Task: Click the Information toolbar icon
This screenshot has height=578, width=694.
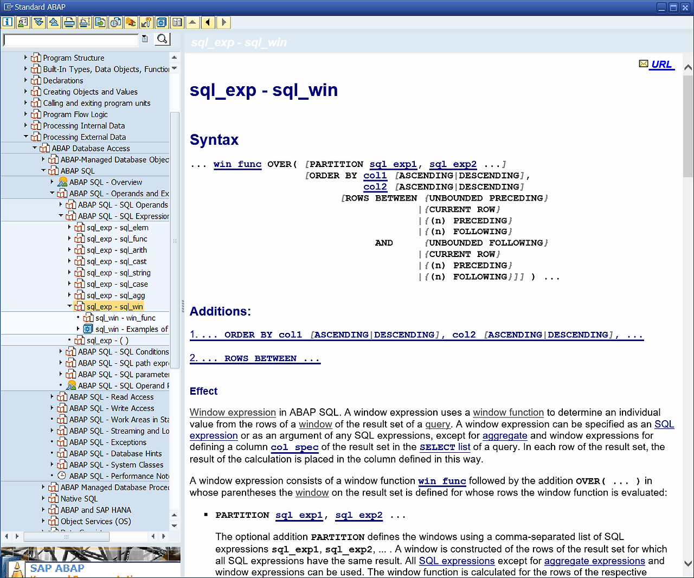Action: pos(7,22)
